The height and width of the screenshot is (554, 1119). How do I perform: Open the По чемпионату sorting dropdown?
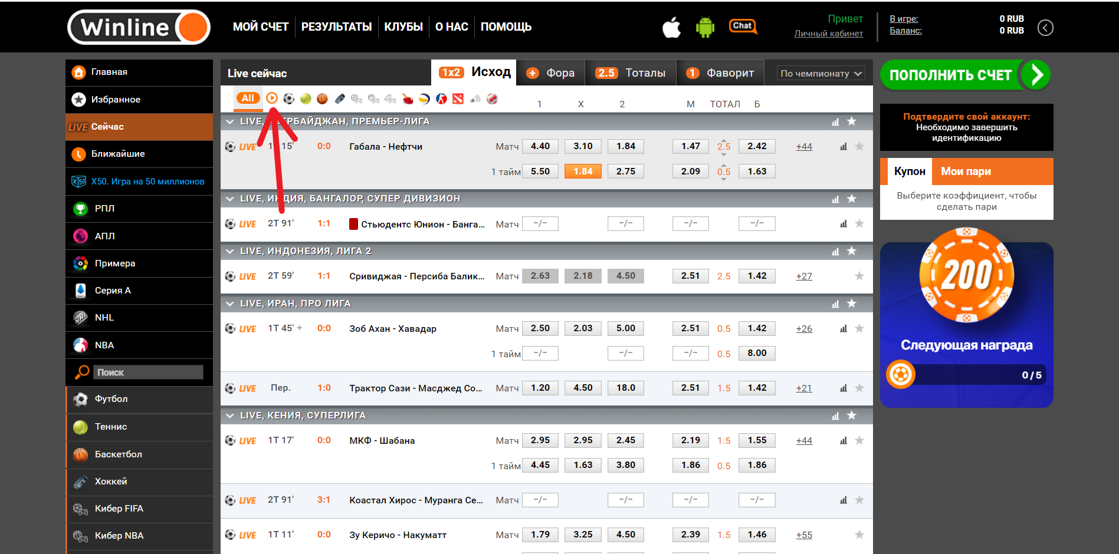point(821,74)
